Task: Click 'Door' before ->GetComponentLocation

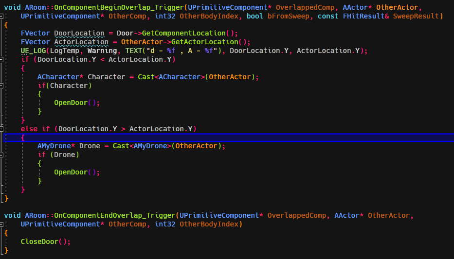Action: click(x=125, y=33)
